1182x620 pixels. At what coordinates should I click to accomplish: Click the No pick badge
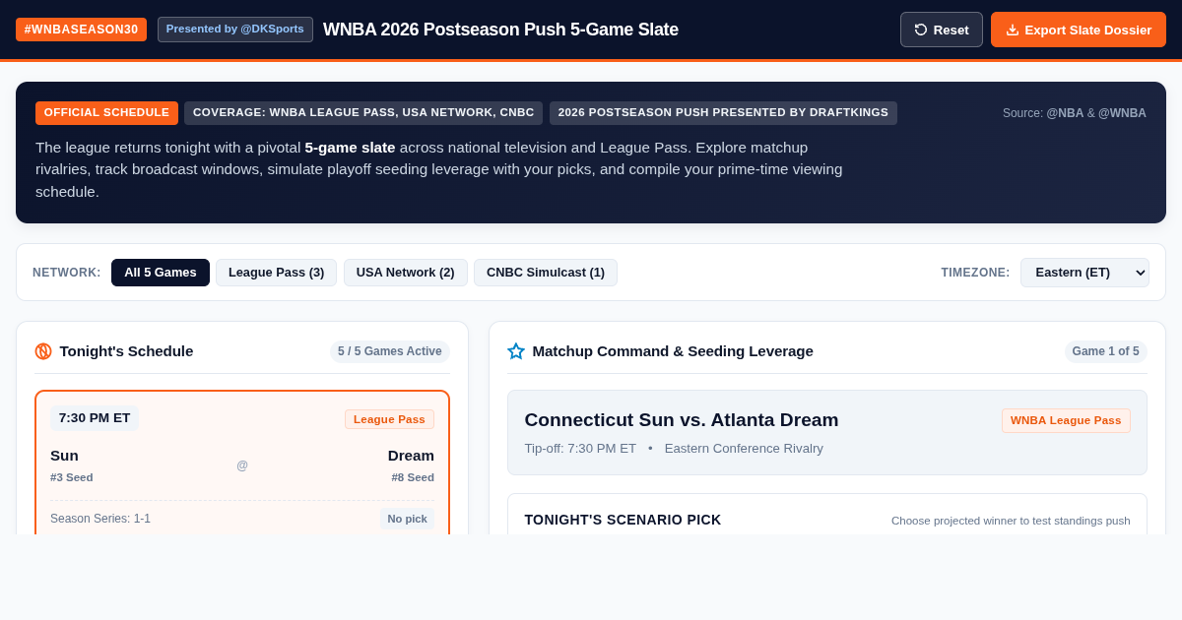[x=408, y=519]
